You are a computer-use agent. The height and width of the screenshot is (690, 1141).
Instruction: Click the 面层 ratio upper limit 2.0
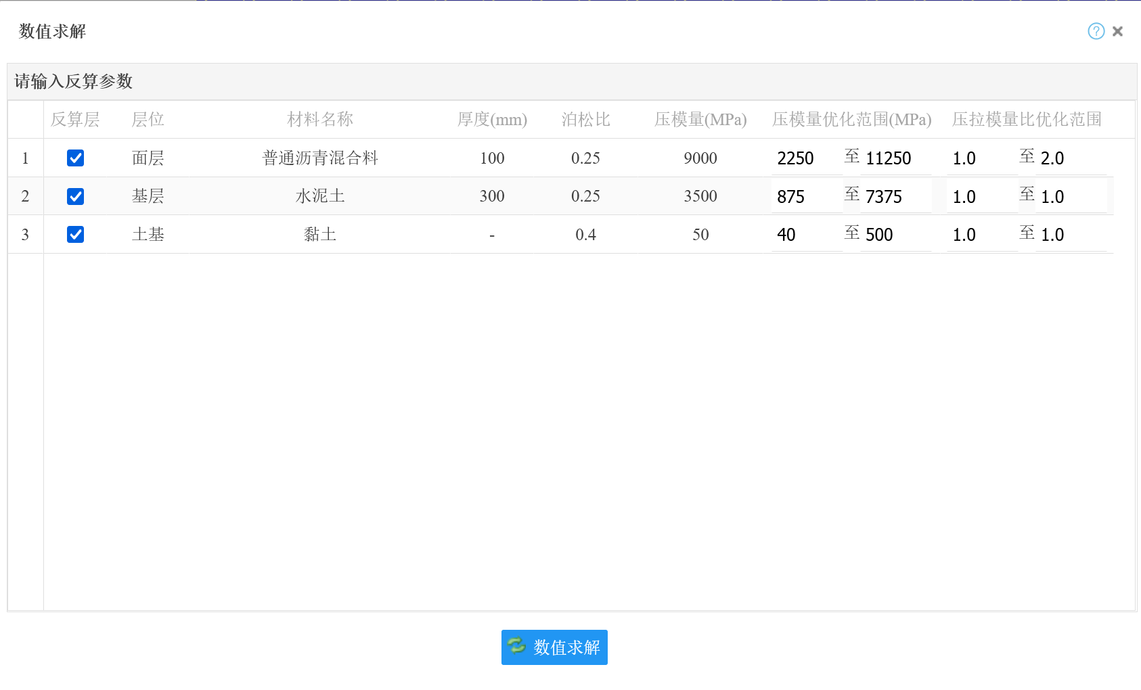click(x=1071, y=158)
